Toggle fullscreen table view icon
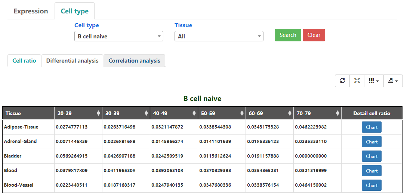Viewport: 404px width, 193px height. 357,80
